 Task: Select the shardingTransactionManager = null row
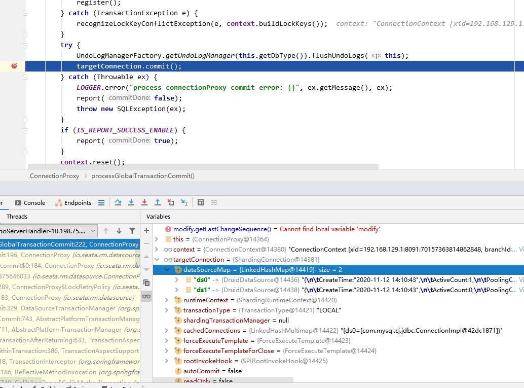click(x=339, y=321)
